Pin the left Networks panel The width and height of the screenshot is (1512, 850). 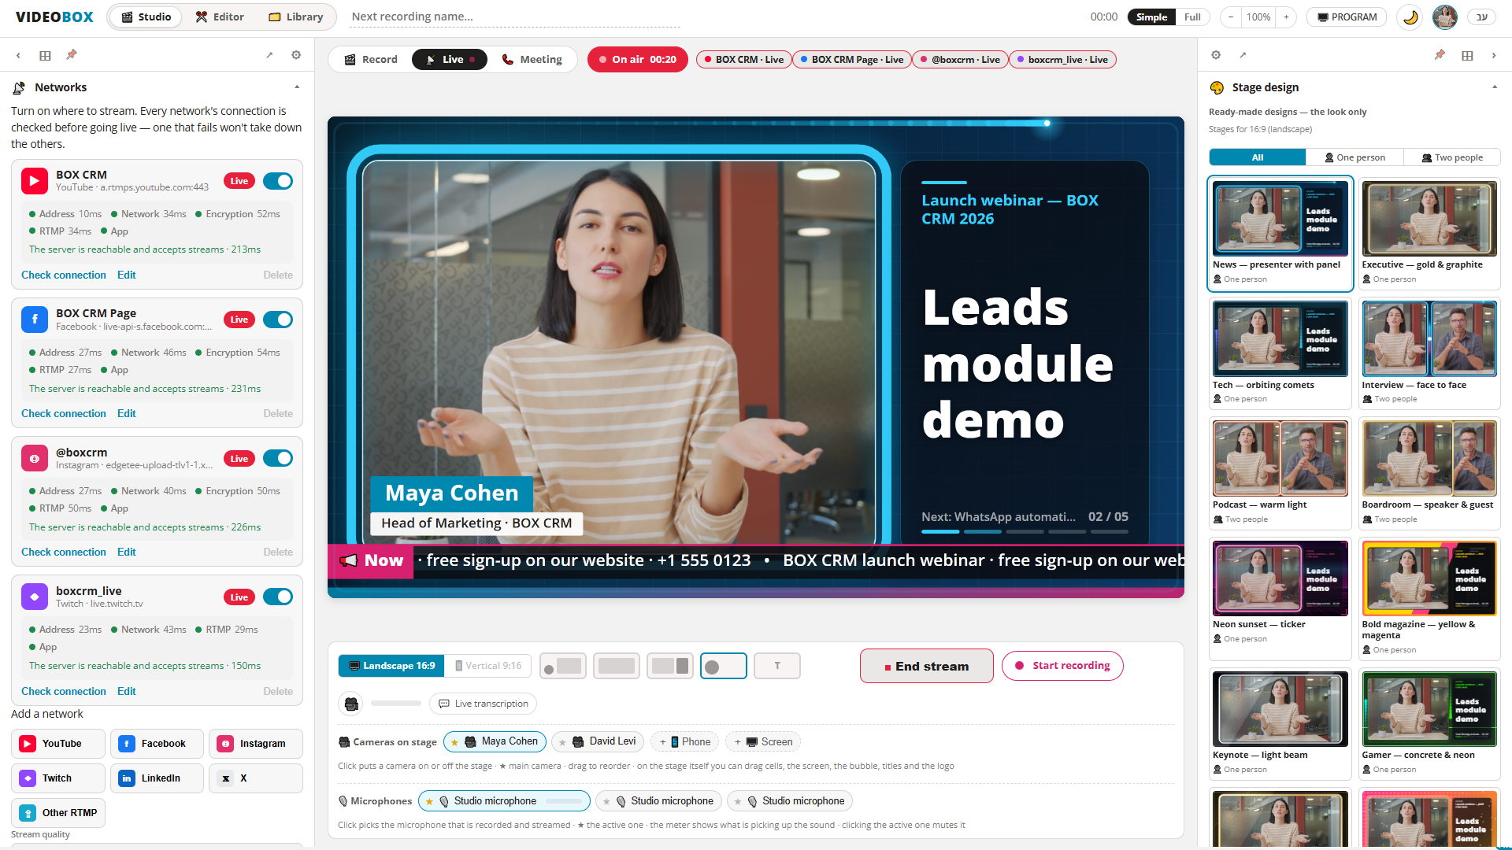pos(72,55)
